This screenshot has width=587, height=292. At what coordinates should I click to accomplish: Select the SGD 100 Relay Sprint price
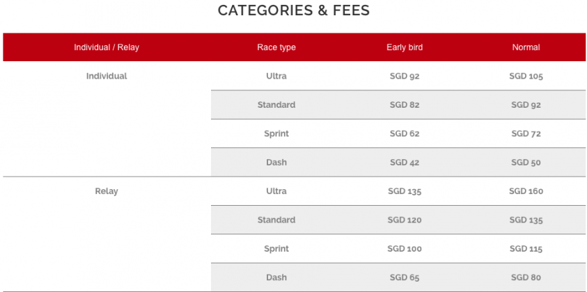pos(405,249)
